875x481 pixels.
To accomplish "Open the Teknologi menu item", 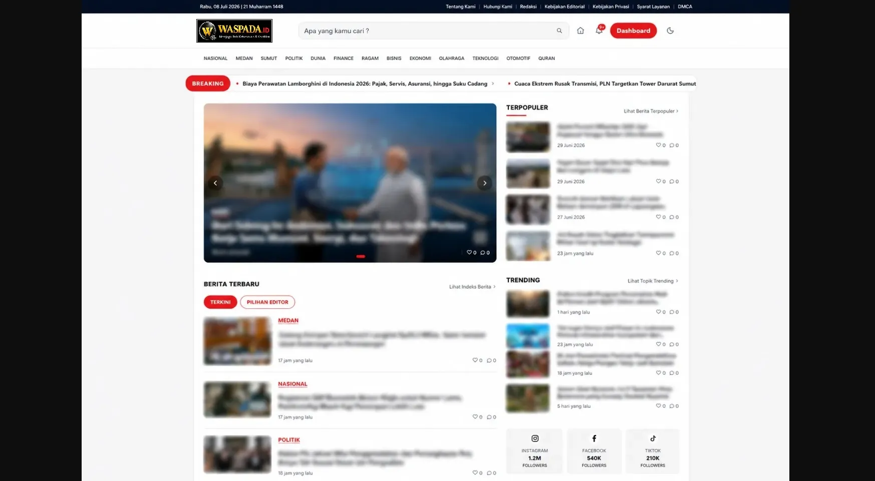I will pos(485,59).
